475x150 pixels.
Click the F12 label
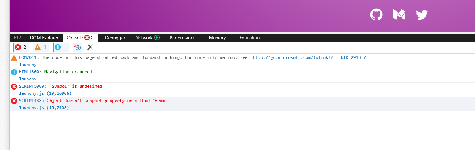(x=17, y=38)
